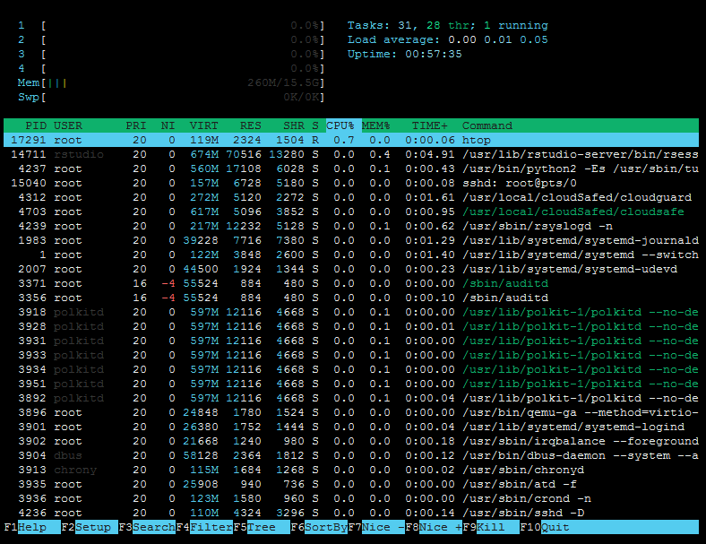Select the sshd -D process PID 4236

point(351,513)
